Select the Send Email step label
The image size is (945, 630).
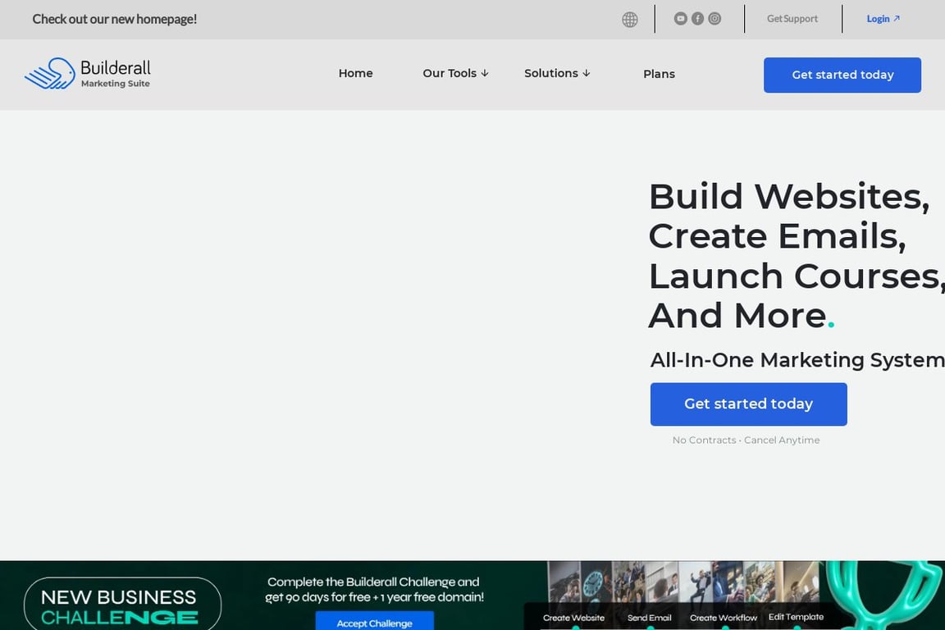(x=649, y=618)
